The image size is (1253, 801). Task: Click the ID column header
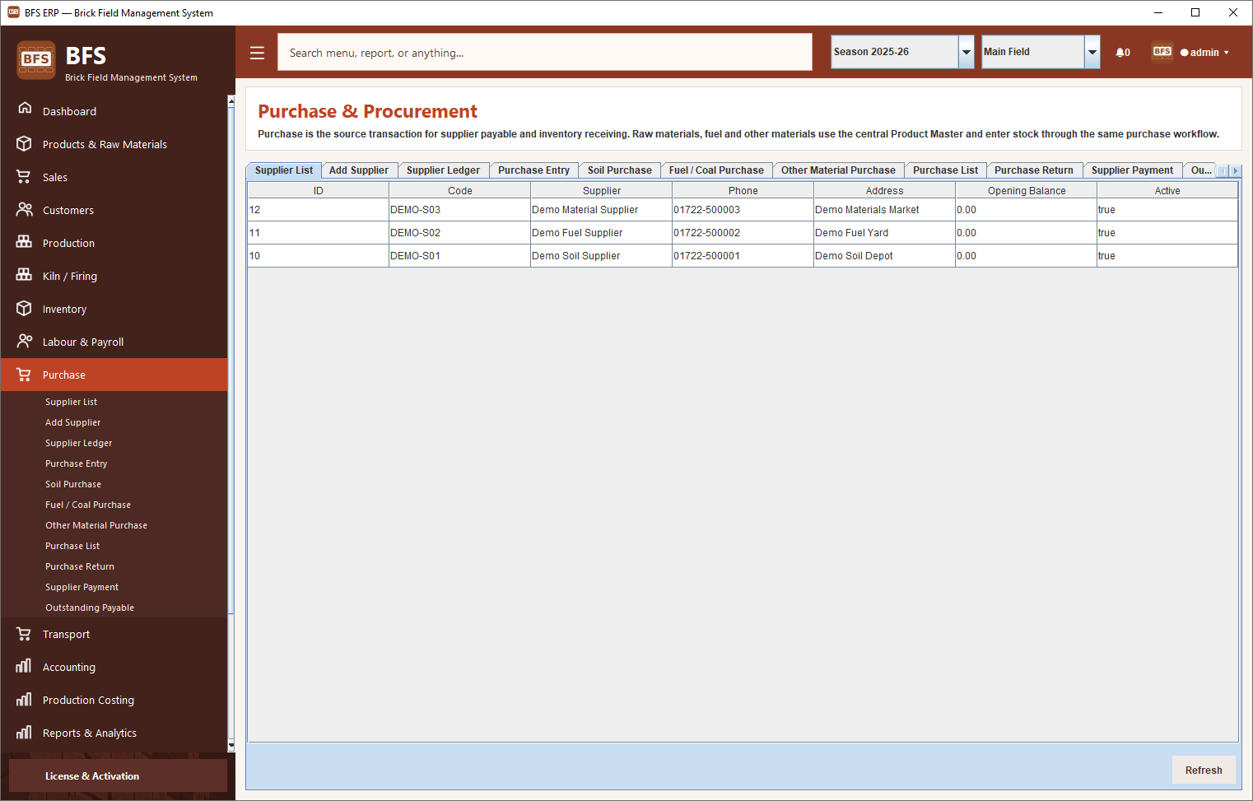[318, 190]
